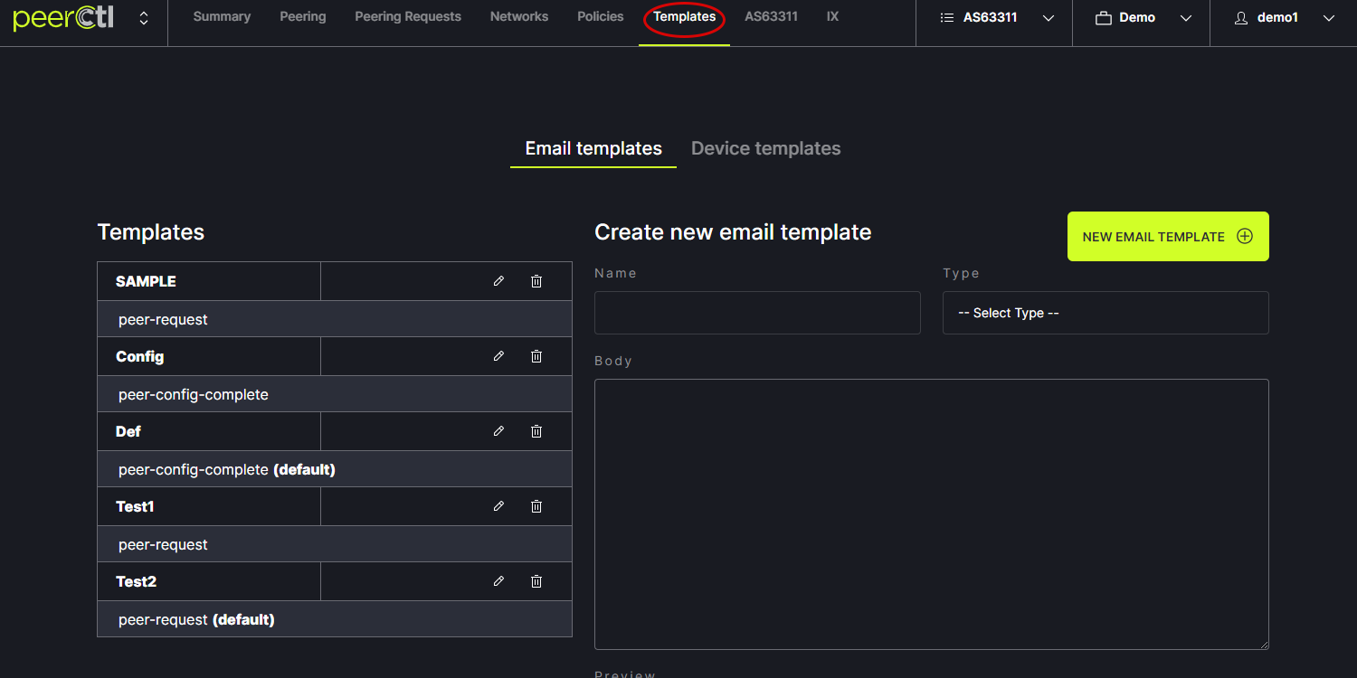Image resolution: width=1357 pixels, height=678 pixels.
Task: Edit the Test1 template with pencil icon
Action: [x=498, y=506]
